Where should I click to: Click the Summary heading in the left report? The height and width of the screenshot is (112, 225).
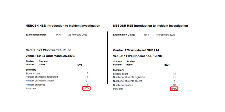tap(31, 70)
